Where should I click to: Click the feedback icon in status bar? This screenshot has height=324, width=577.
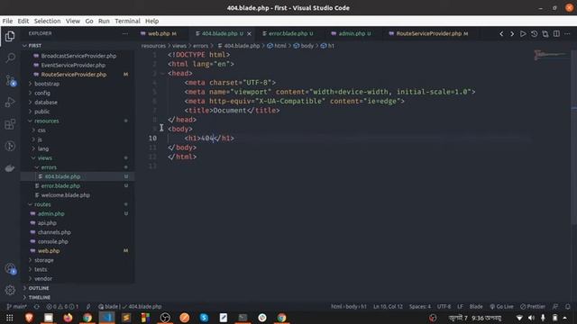point(555,306)
